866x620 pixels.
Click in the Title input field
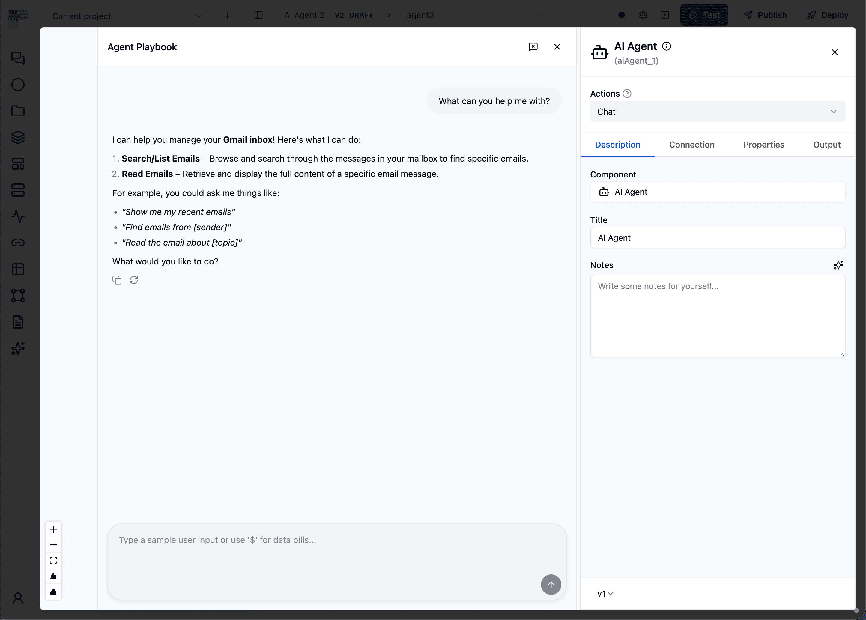(x=718, y=237)
